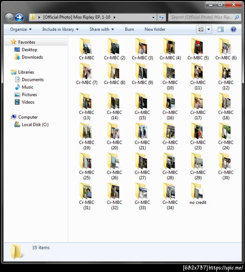The image size is (245, 272).
Task: Expand Include in library menu
Action: coord(60,29)
